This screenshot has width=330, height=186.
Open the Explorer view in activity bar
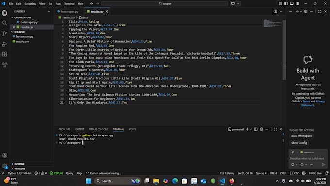(5, 13)
